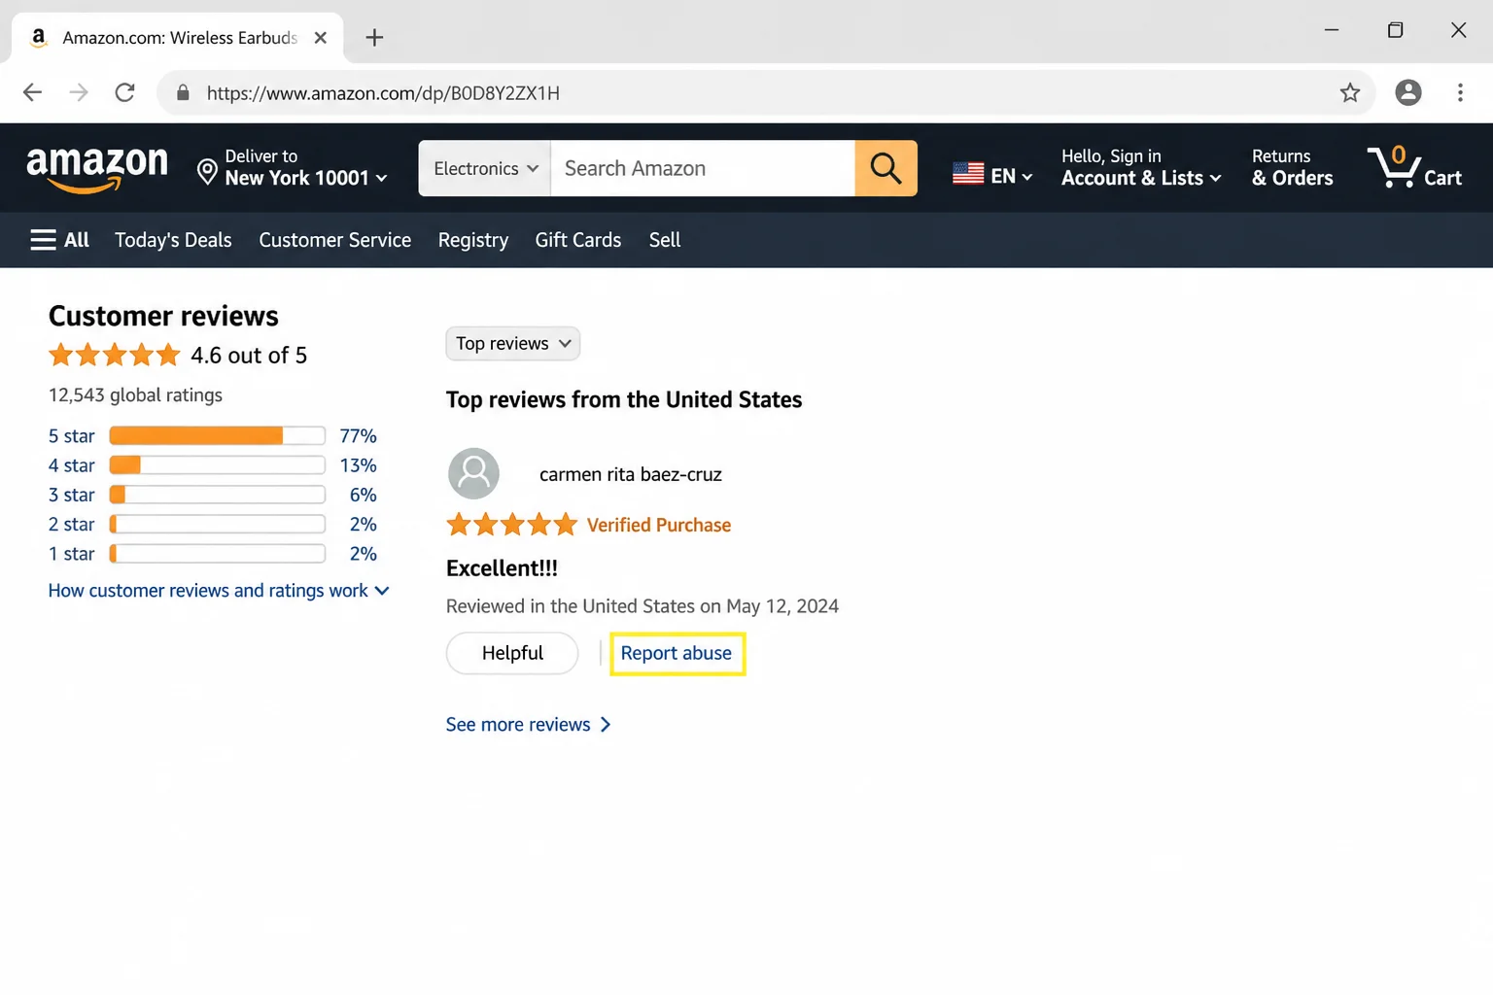The height and width of the screenshot is (995, 1493).
Task: Click the 13% percentage link
Action: coord(358,465)
